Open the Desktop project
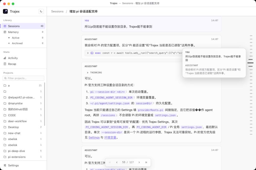Viewport: 256px width, 170px height. pos(23,127)
